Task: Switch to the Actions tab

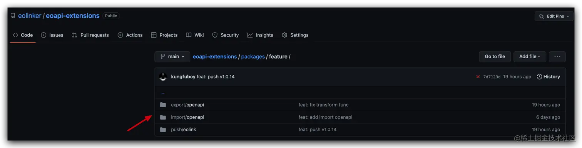Action: pyautogui.click(x=130, y=35)
